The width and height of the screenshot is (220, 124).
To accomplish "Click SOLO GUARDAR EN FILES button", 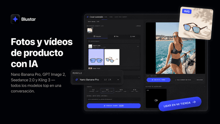I will 183,80.
